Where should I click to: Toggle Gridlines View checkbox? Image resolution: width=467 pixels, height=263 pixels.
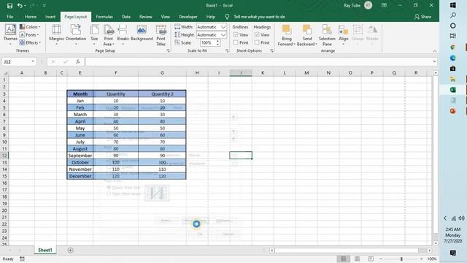(236, 35)
